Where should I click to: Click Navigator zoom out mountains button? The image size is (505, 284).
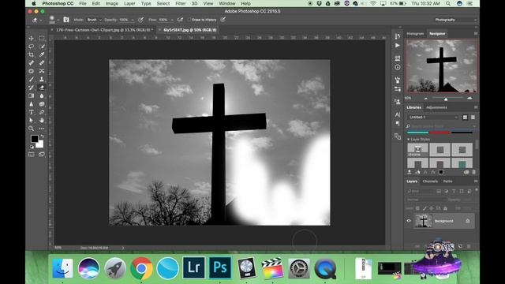[x=426, y=99]
